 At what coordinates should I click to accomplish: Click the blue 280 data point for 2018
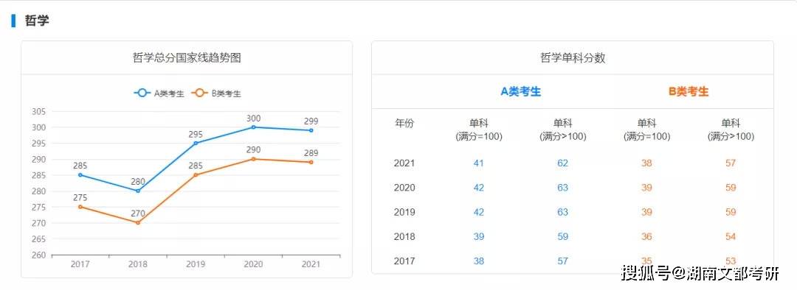138,191
